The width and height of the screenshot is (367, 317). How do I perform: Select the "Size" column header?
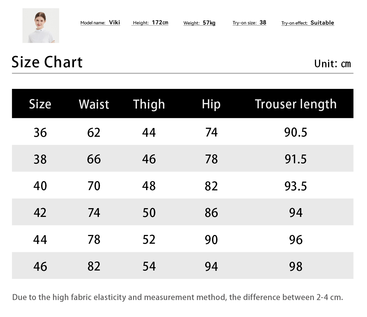[40, 104]
